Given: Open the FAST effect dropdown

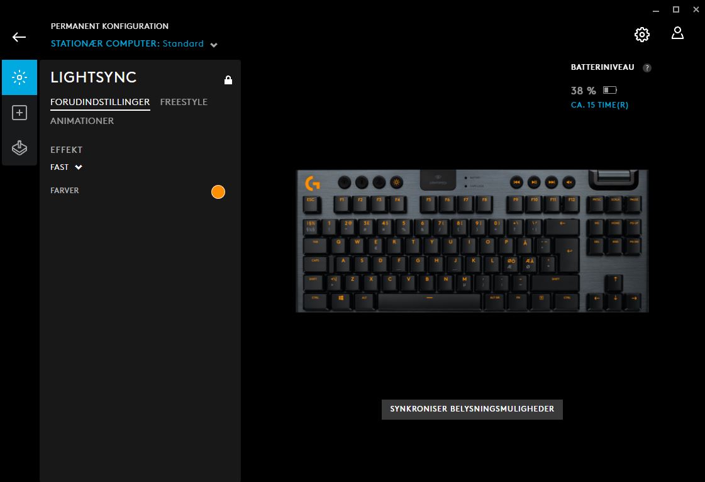Looking at the screenshot, I should (x=67, y=167).
